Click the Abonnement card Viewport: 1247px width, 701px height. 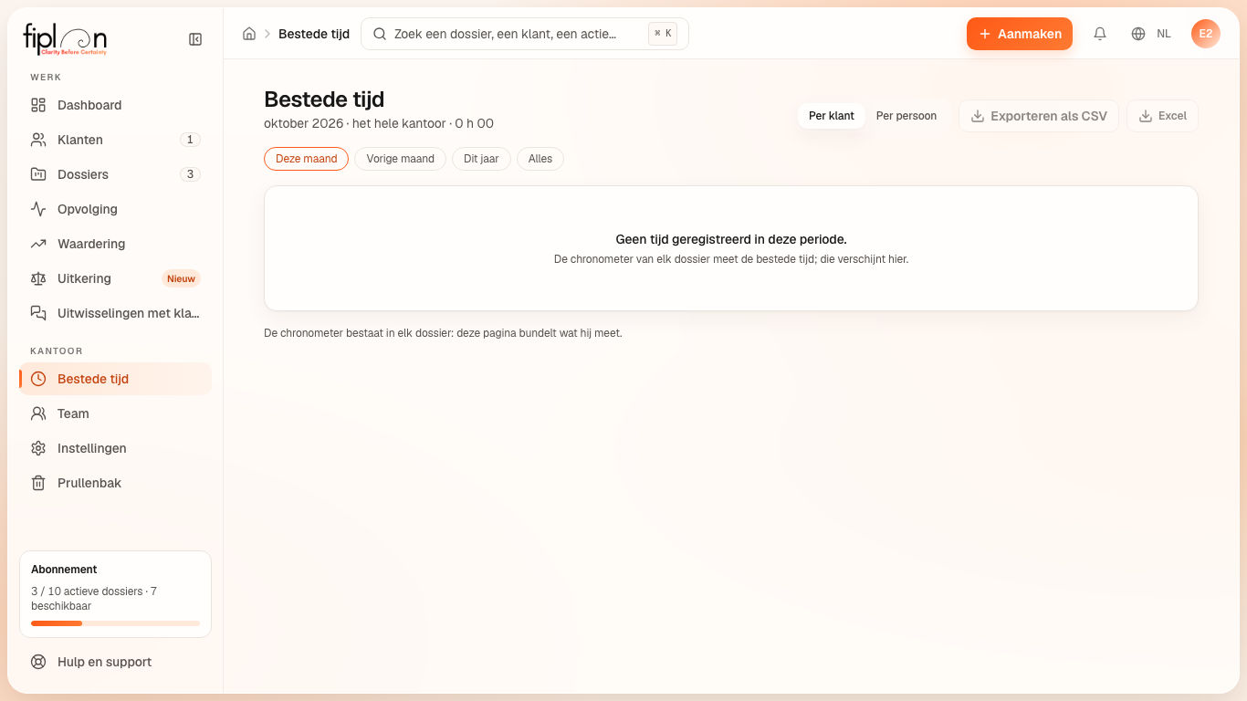point(115,594)
